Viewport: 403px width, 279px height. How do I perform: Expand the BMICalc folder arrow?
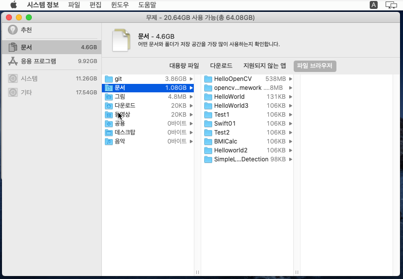tap(291, 141)
